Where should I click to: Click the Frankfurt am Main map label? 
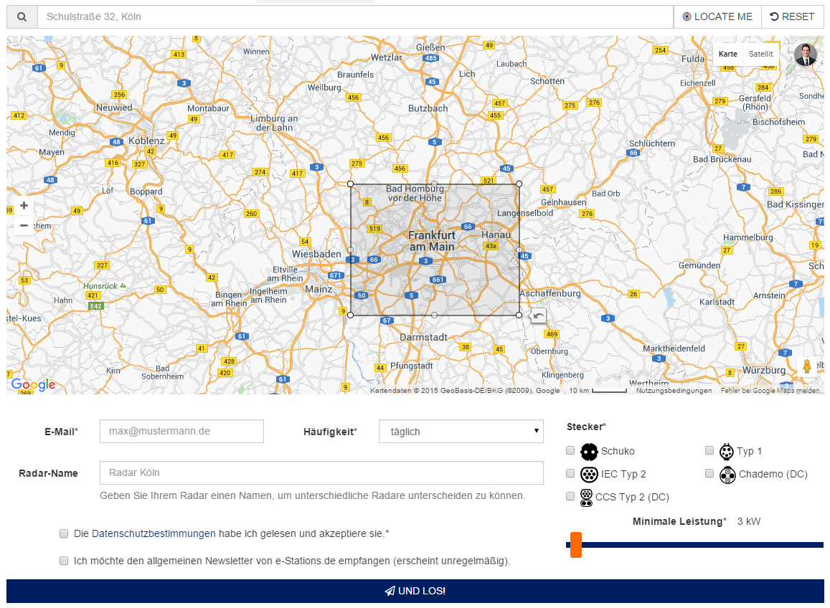pyautogui.click(x=432, y=241)
